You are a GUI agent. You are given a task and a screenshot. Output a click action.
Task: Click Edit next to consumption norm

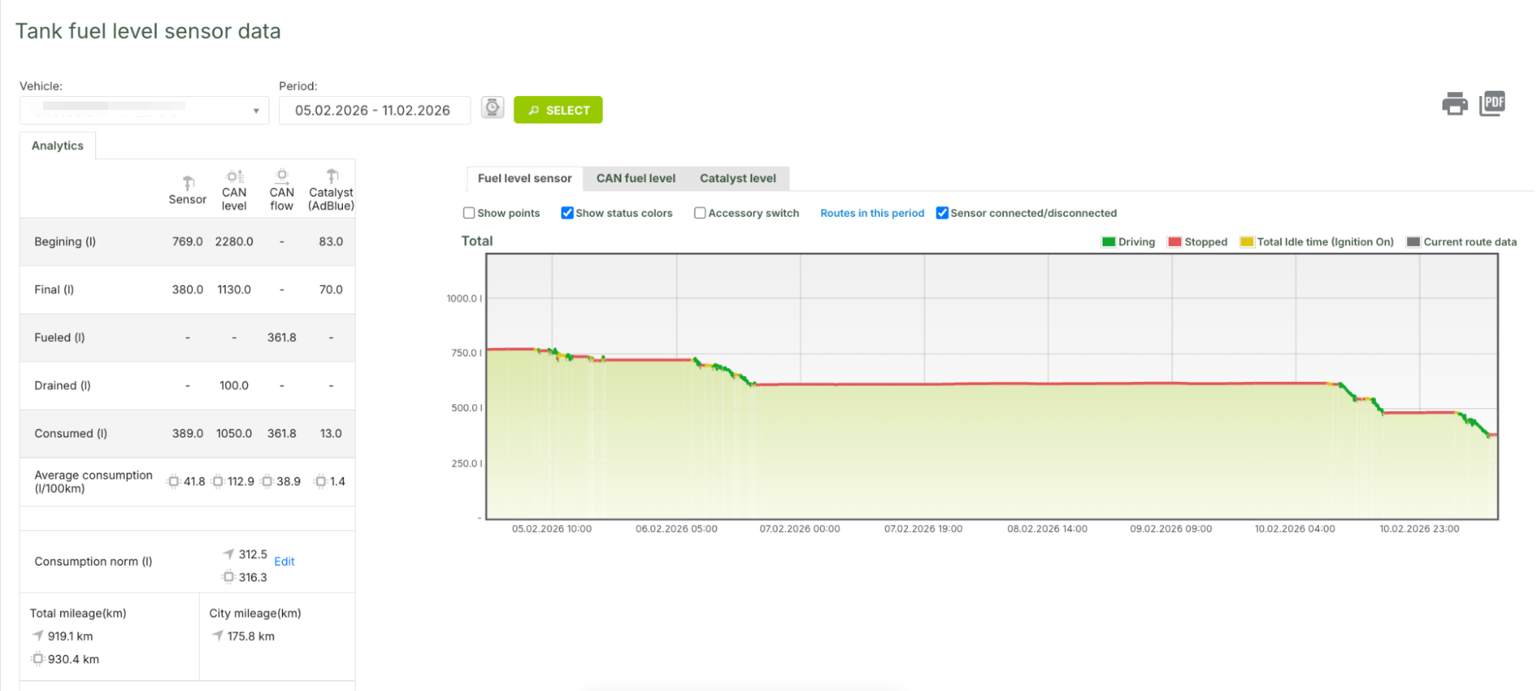coord(284,561)
